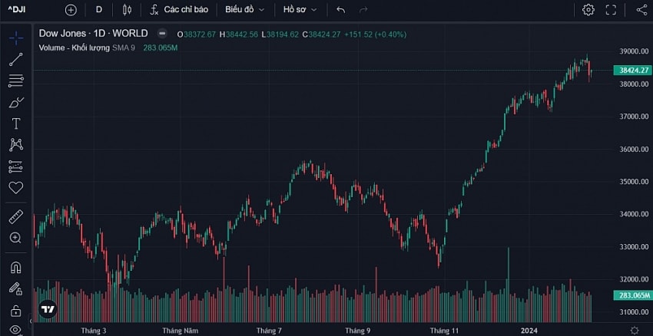Open price scale settings gear at bottom
The height and width of the screenshot is (336, 653).
(635, 331)
